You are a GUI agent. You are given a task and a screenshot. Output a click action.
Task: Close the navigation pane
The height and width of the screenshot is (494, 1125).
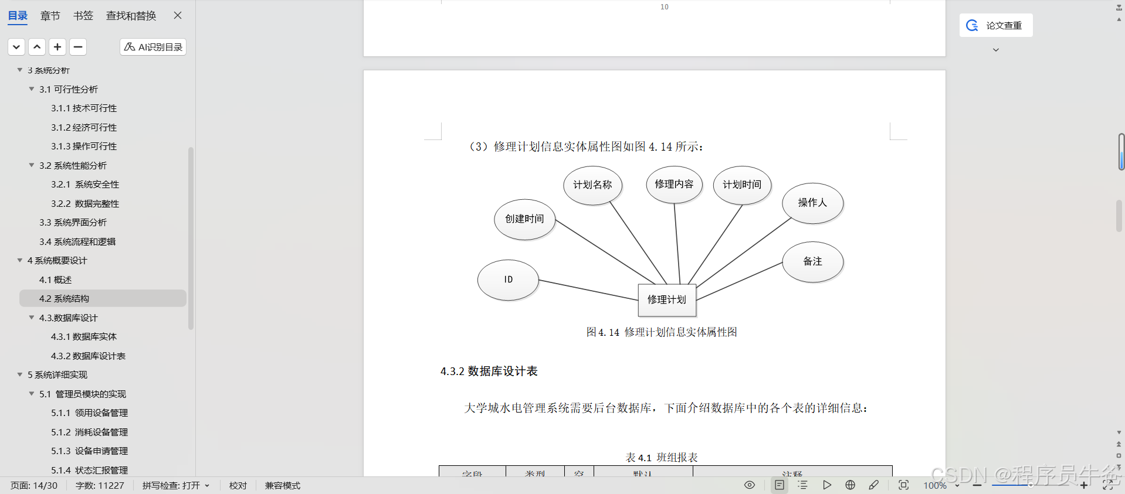tap(178, 15)
